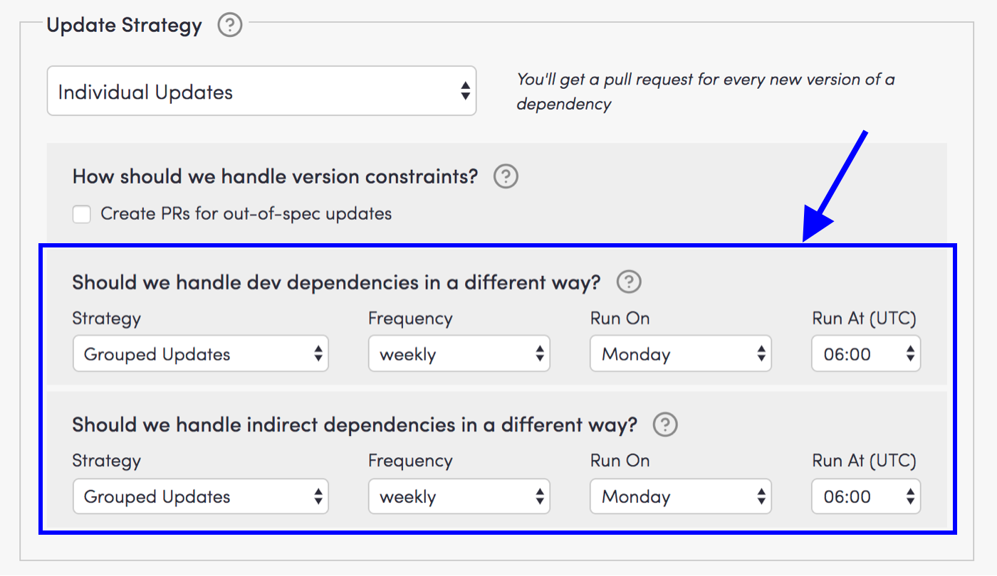Click help icon next to dev dependencies question

(x=629, y=282)
